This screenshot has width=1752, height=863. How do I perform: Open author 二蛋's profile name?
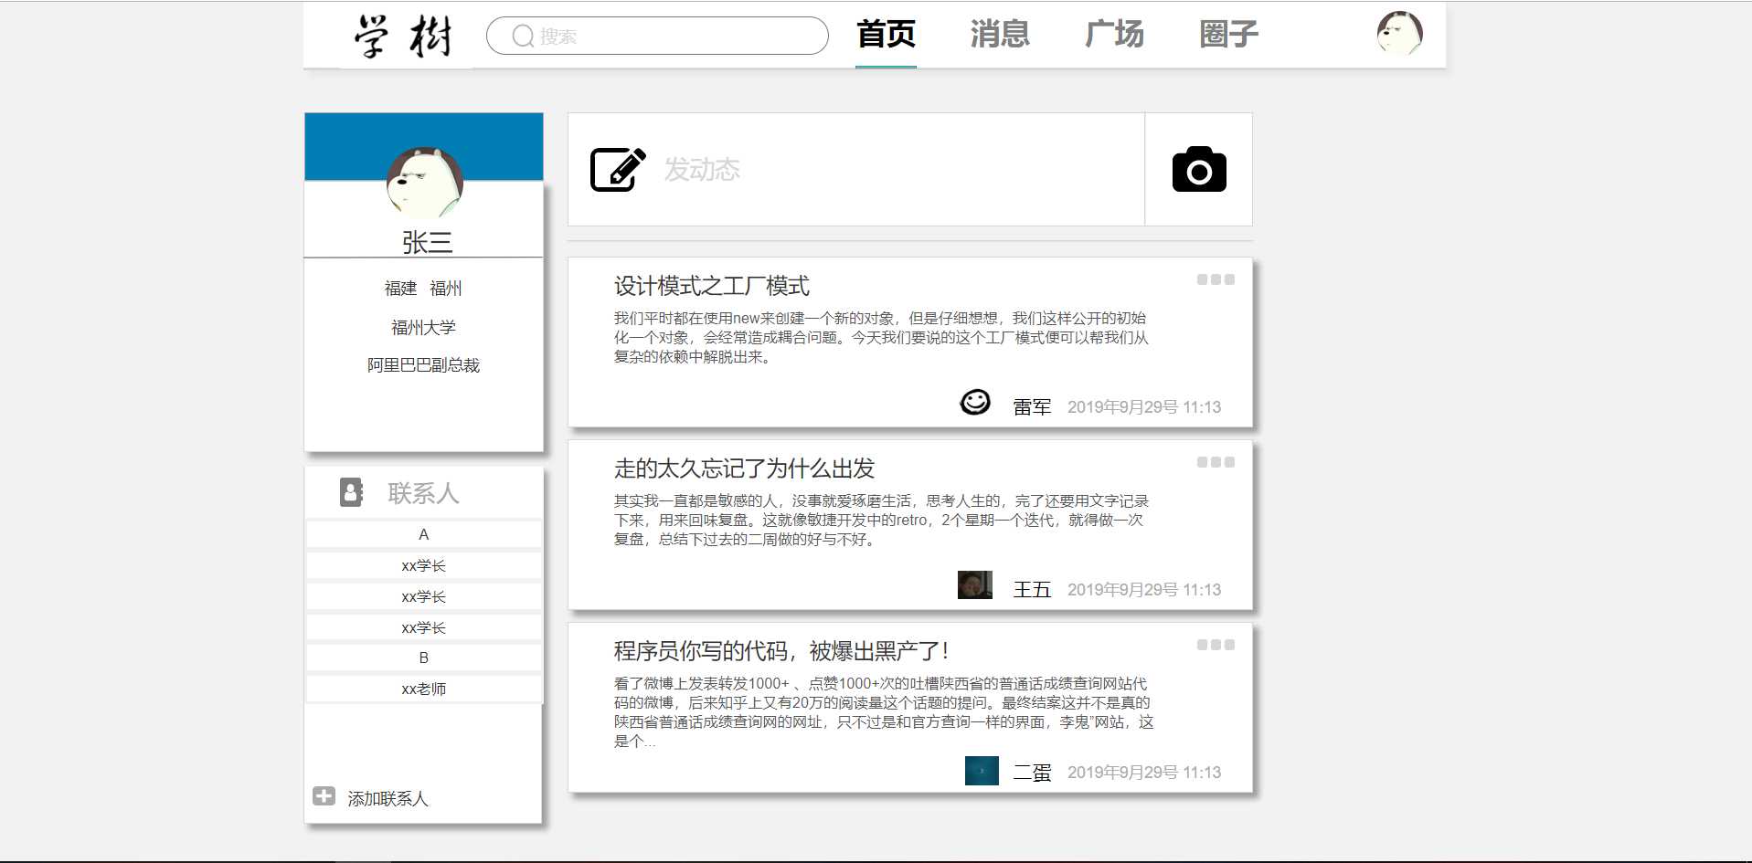coord(1032,773)
